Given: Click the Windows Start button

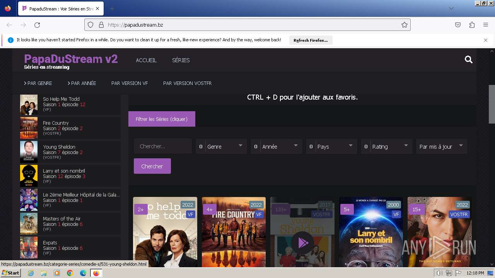Looking at the screenshot, I should [10, 273].
